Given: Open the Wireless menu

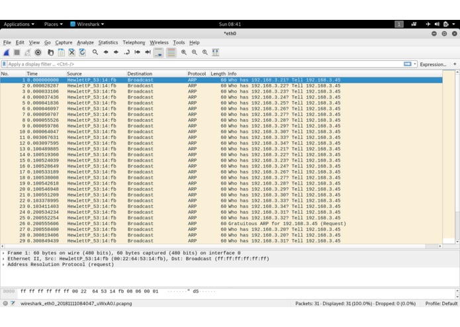Looking at the screenshot, I should pyautogui.click(x=159, y=42).
